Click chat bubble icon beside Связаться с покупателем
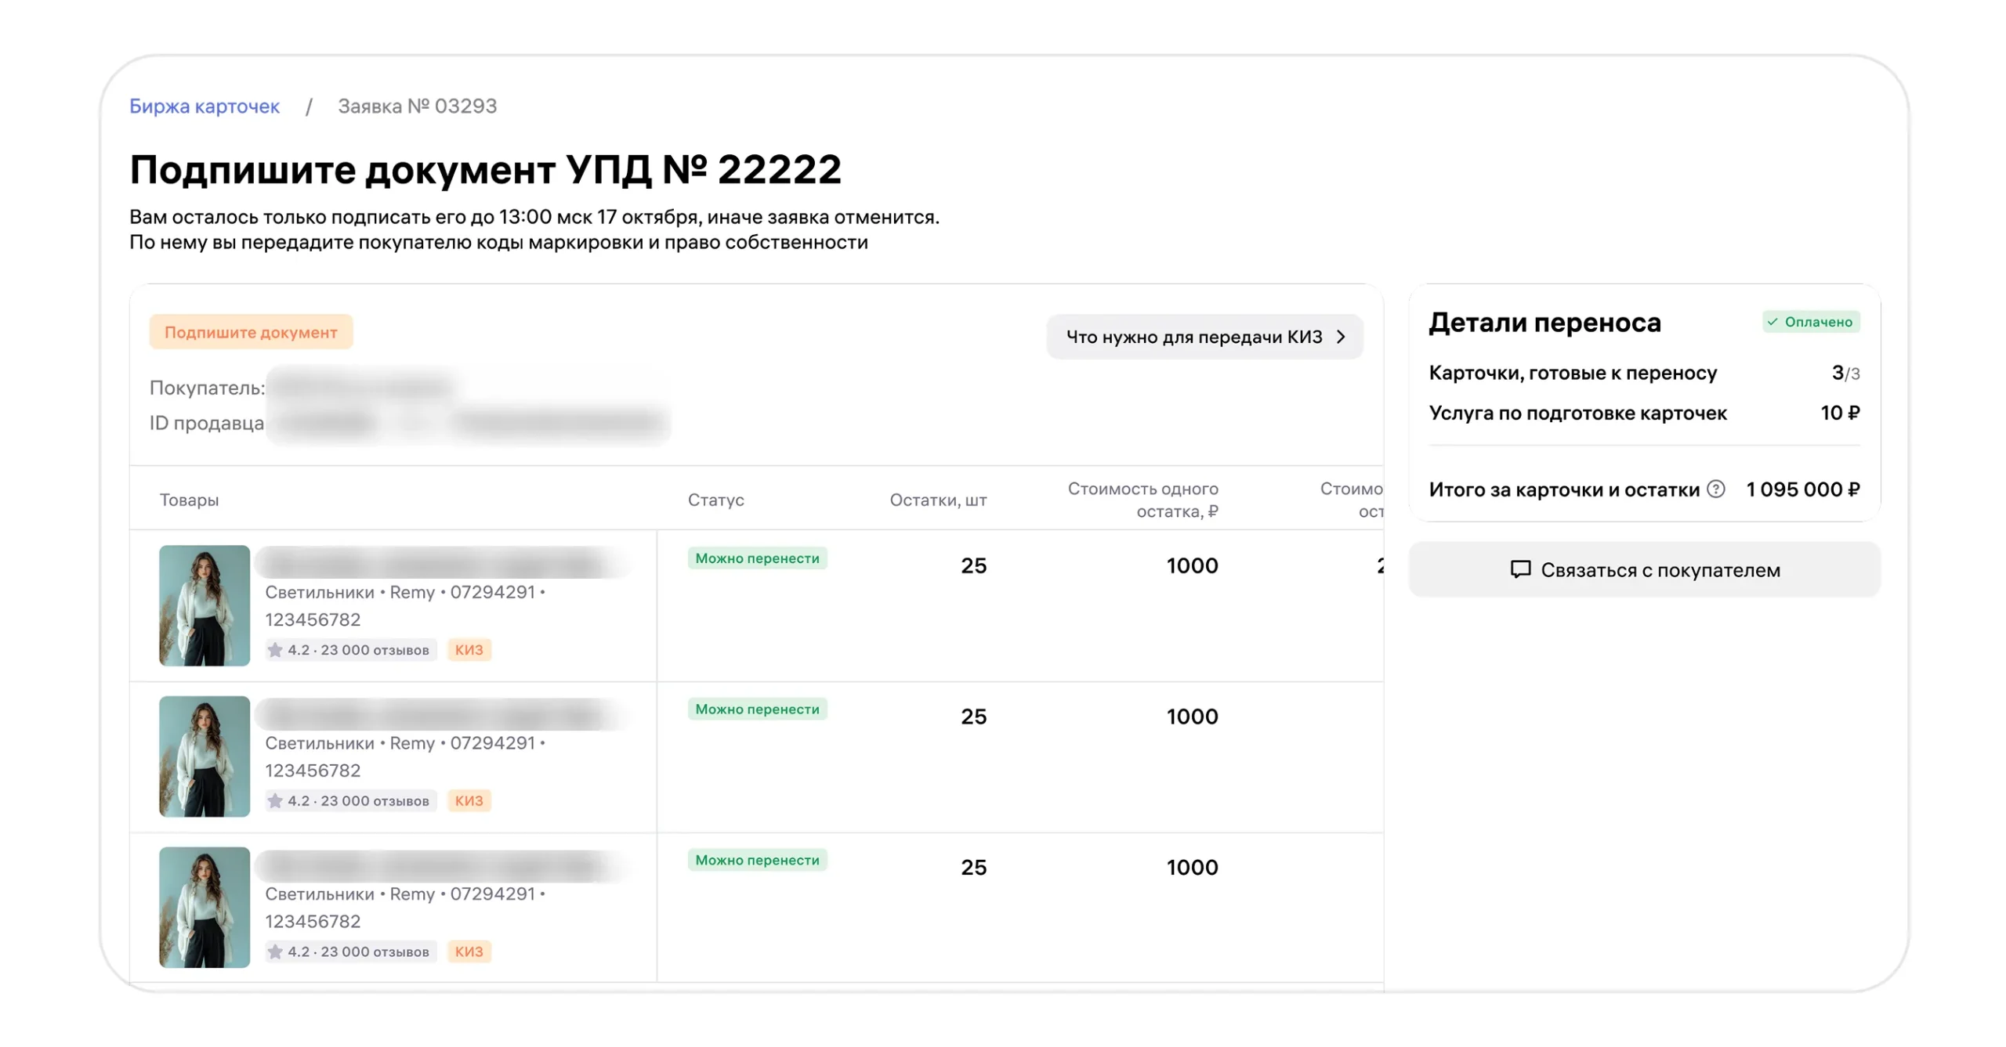Viewport: 2006px width, 1047px height. (x=1519, y=569)
